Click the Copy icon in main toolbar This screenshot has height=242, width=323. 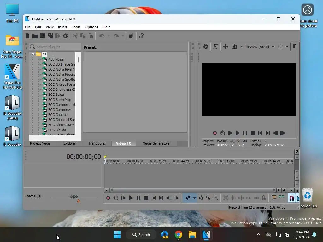[x=83, y=36]
